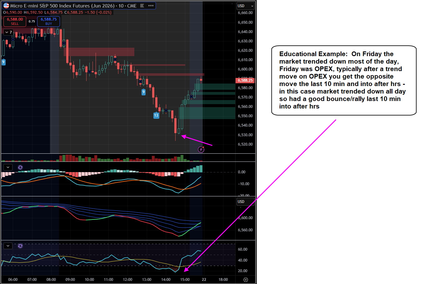Click the blue 13 marker on the chart
Image resolution: width=423 pixels, height=284 pixels.
[x=156, y=115]
